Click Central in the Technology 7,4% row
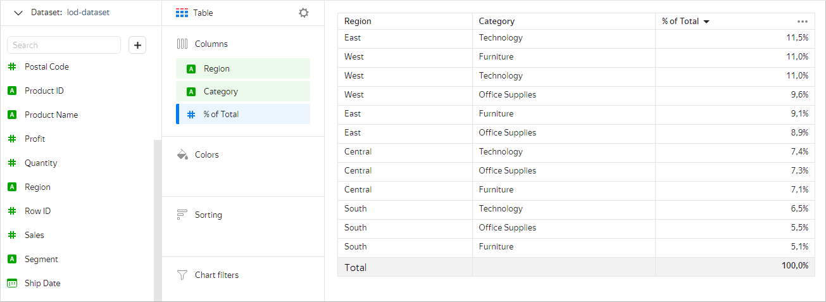This screenshot has height=302, width=826. click(x=358, y=151)
